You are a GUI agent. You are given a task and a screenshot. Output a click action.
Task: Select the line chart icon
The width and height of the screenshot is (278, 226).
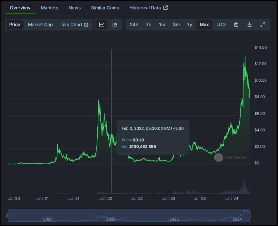tap(102, 24)
